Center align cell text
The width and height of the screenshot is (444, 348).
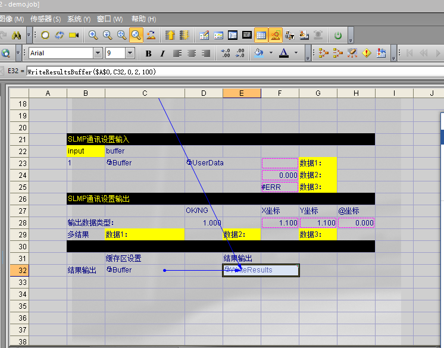click(192, 53)
